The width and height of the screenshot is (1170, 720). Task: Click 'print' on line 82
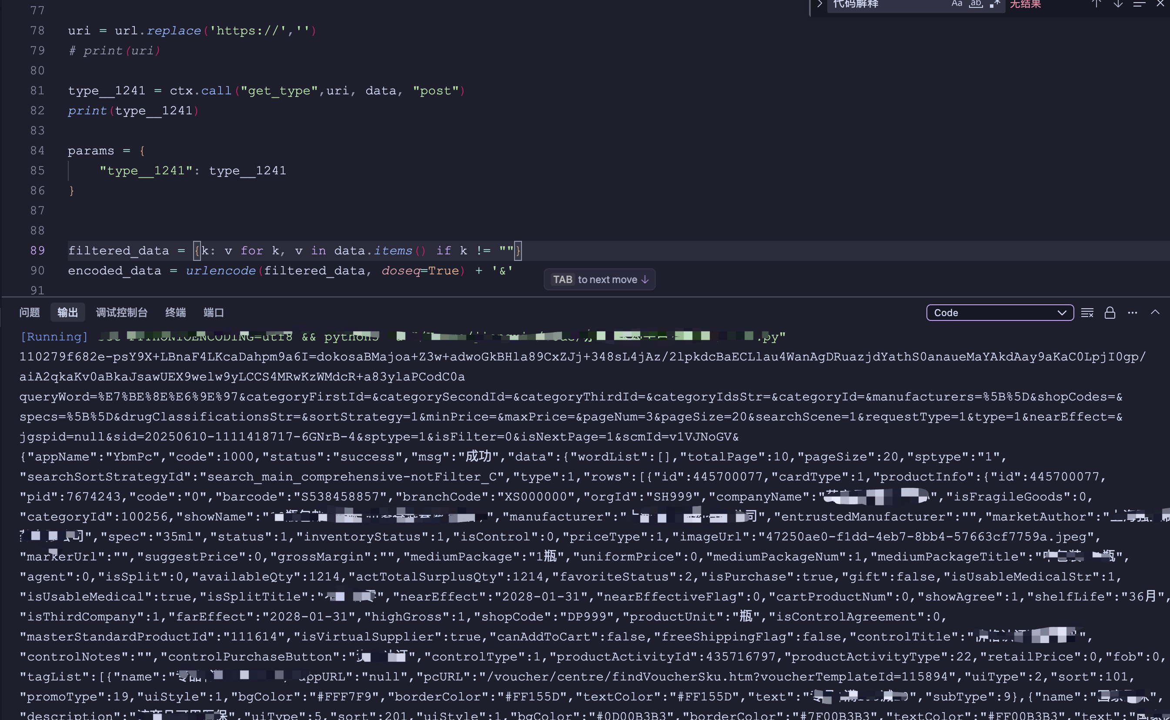[x=87, y=110]
